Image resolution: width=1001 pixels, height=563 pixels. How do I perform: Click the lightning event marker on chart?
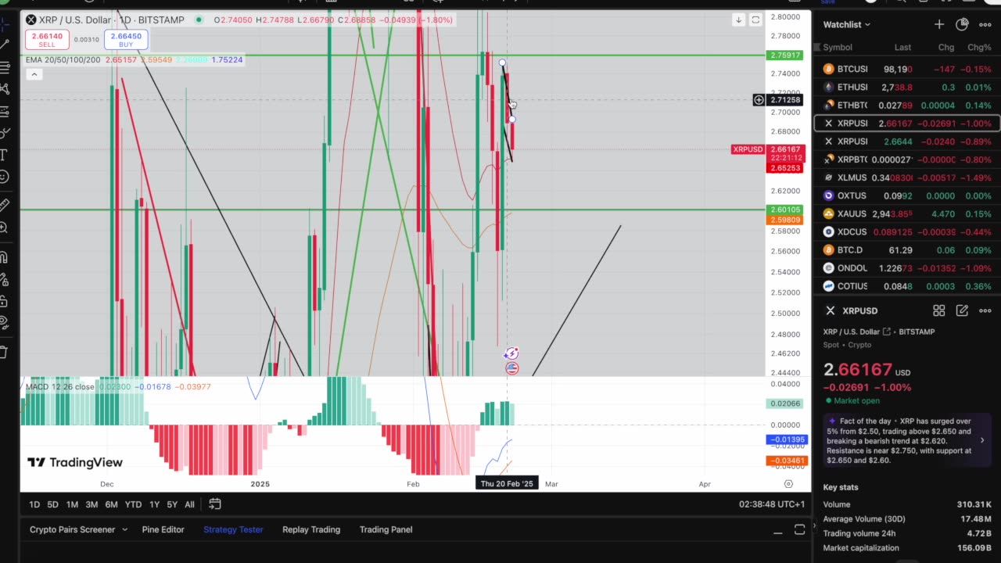pos(511,354)
